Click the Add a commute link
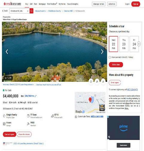 (97, 116)
